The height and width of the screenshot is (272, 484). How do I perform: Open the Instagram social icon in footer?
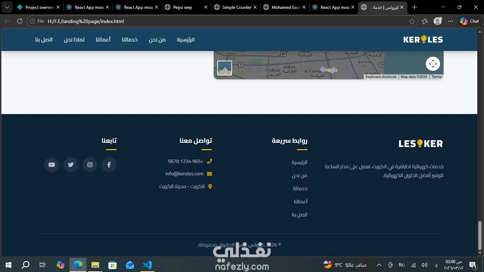click(90, 165)
